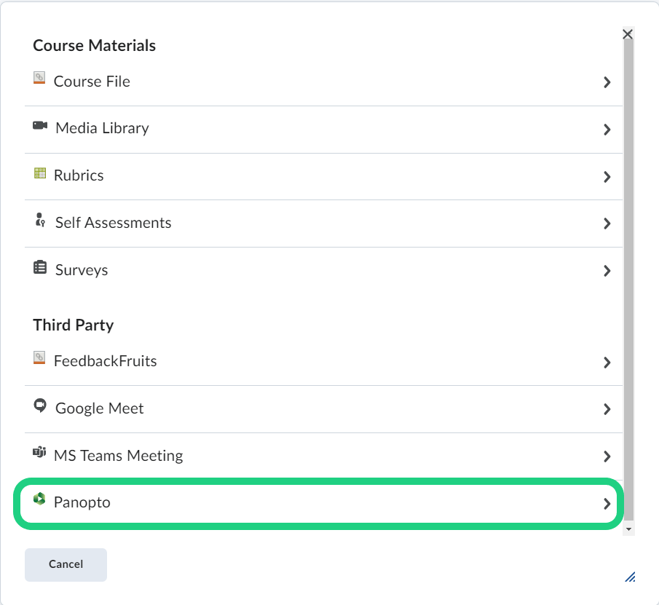Expand the Panopto row chevron
The image size is (659, 605).
(607, 504)
